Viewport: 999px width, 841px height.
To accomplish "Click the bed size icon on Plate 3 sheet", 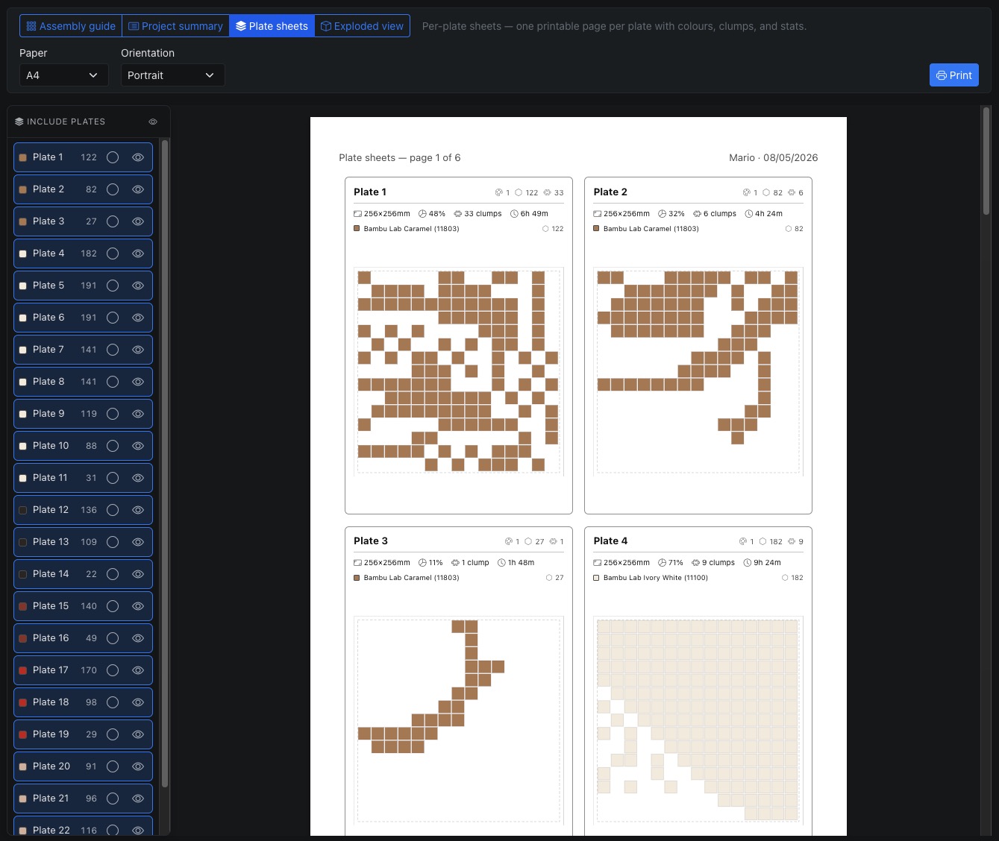I will (357, 563).
